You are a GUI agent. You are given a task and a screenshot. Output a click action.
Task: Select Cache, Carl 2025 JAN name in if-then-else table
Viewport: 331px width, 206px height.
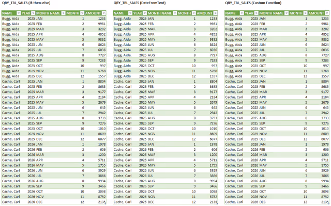[x=11, y=82]
